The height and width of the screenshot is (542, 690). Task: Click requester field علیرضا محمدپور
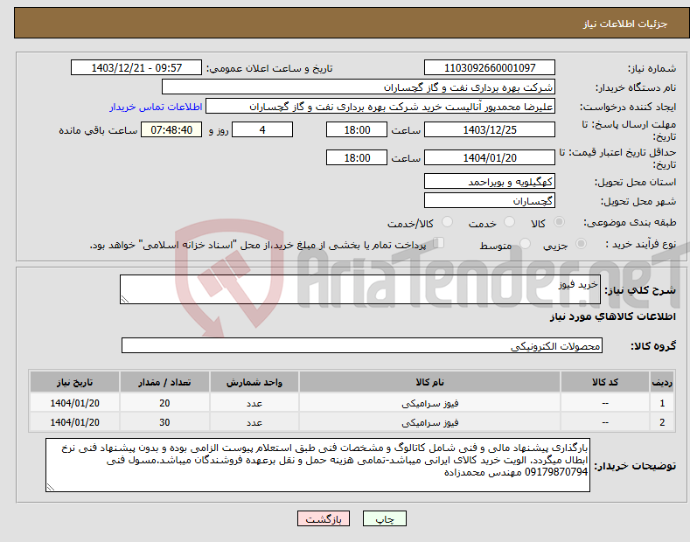click(380, 107)
